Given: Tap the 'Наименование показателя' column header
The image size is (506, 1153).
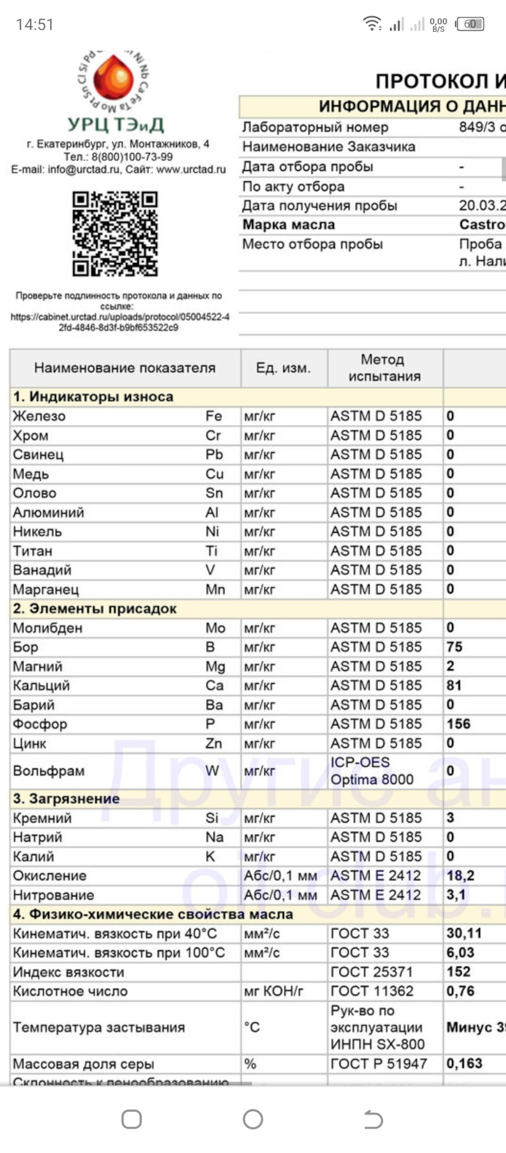Looking at the screenshot, I should click(125, 368).
